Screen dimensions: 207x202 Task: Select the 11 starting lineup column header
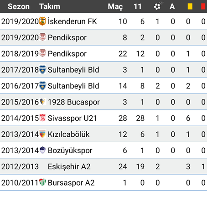138,6
